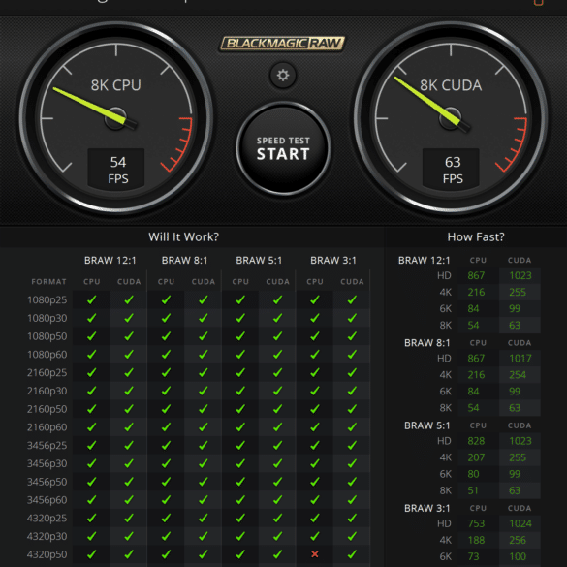Click the 867 CPU HD result for BRAW 8:1
Viewport: 567px width, 567px height.
click(476, 359)
